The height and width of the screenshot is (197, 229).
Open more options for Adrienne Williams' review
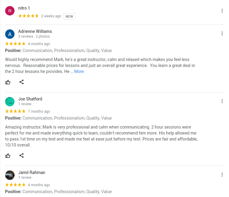pyautogui.click(x=222, y=33)
